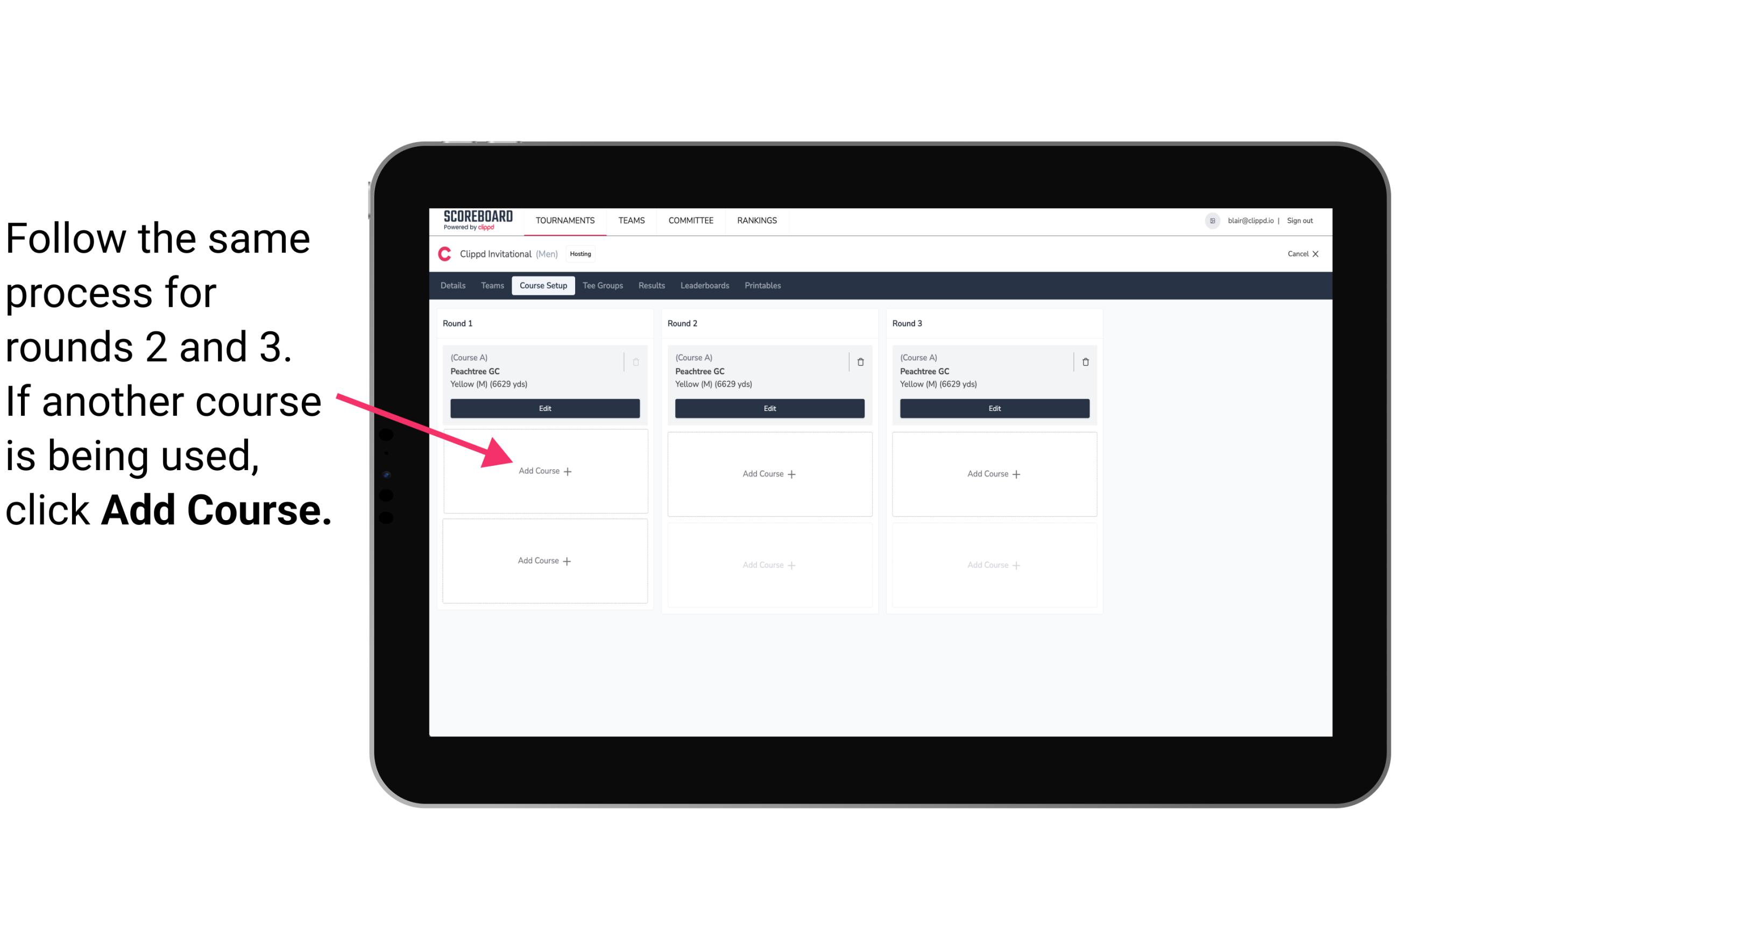Click the Printables tab
The width and height of the screenshot is (1755, 944).
pos(762,285)
